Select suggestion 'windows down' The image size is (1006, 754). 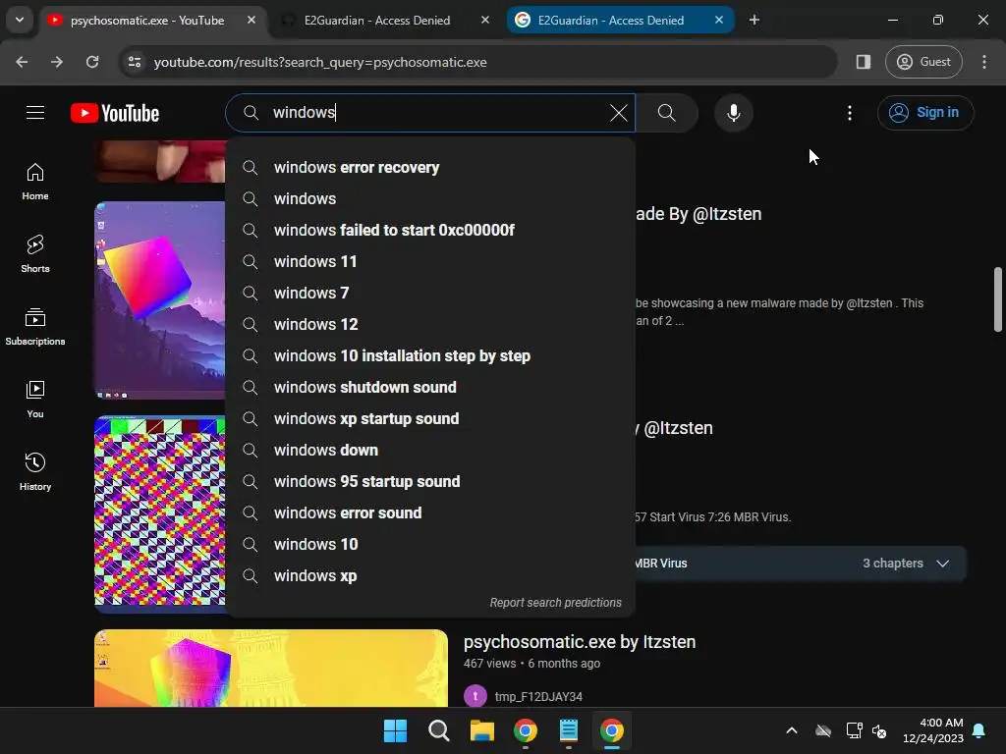click(x=430, y=450)
